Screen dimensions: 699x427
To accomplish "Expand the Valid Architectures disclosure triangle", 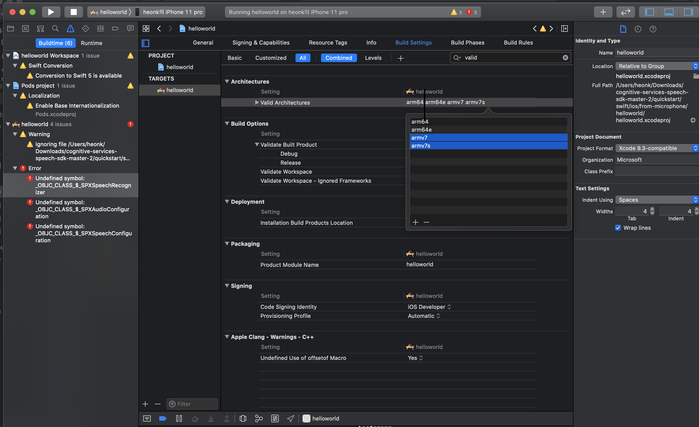I will tap(257, 102).
